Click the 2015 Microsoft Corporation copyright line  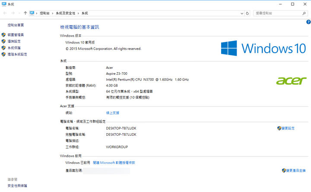(x=103, y=48)
